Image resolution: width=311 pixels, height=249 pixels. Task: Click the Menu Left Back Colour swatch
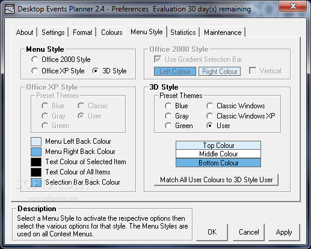click(36, 141)
